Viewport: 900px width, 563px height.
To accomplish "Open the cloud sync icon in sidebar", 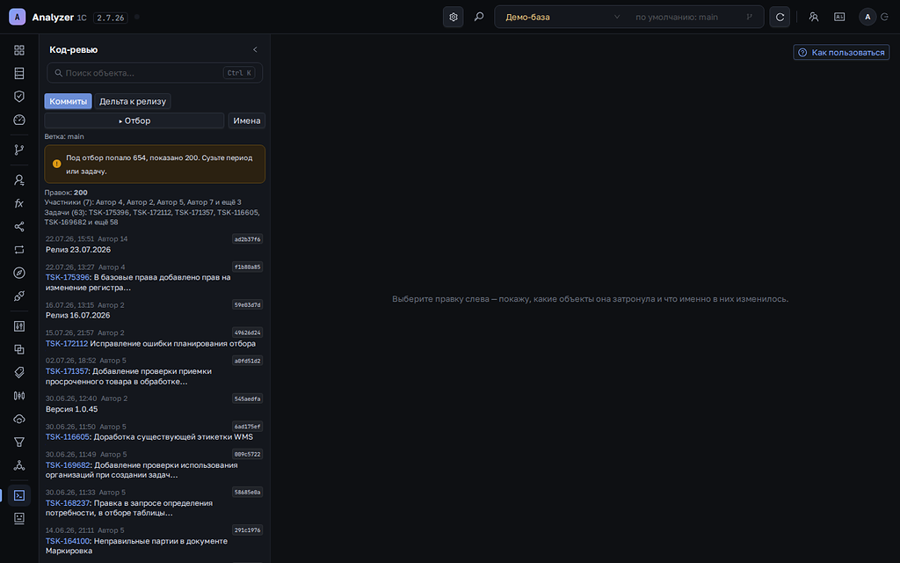I will click(19, 419).
